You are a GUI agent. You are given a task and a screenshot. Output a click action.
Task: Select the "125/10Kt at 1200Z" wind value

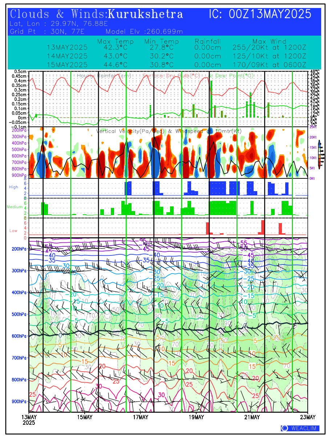coord(269,56)
